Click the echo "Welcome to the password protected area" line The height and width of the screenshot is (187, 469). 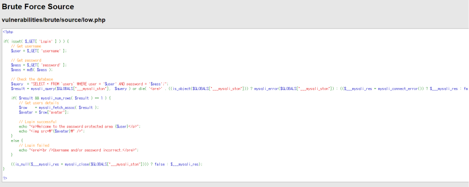coord(80,126)
